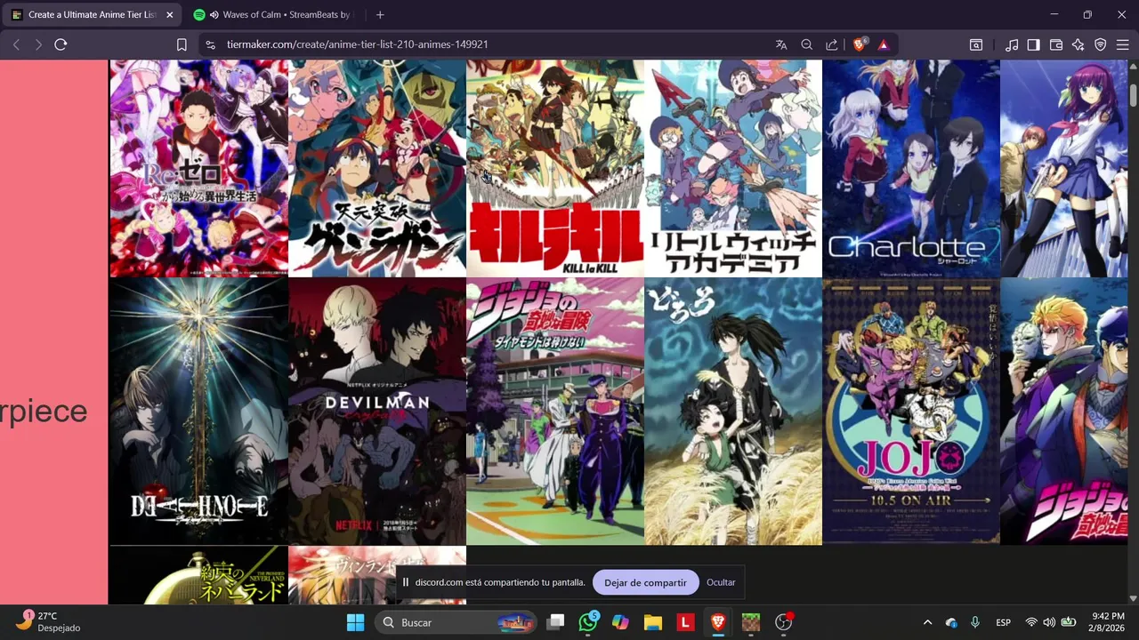The width and height of the screenshot is (1139, 640).
Task: Select the JoJo poster with blond Dio
Action: click(1063, 411)
